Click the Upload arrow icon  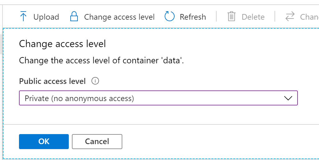23,17
